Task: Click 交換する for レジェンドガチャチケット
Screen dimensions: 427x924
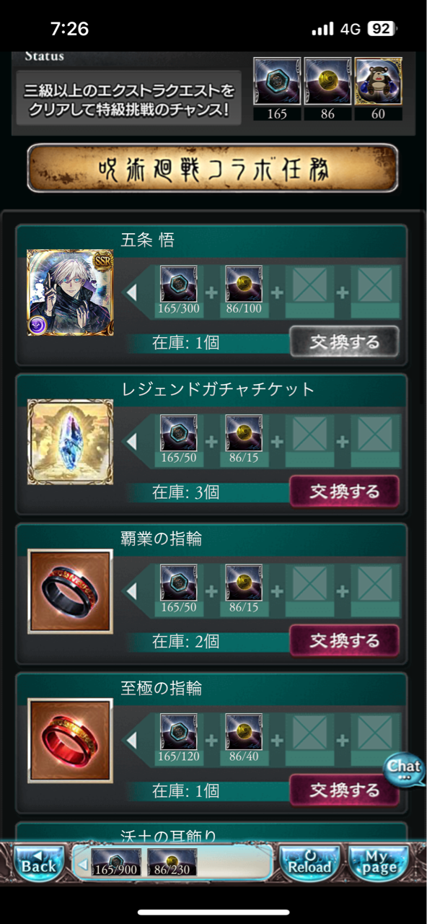Action: pyautogui.click(x=345, y=492)
